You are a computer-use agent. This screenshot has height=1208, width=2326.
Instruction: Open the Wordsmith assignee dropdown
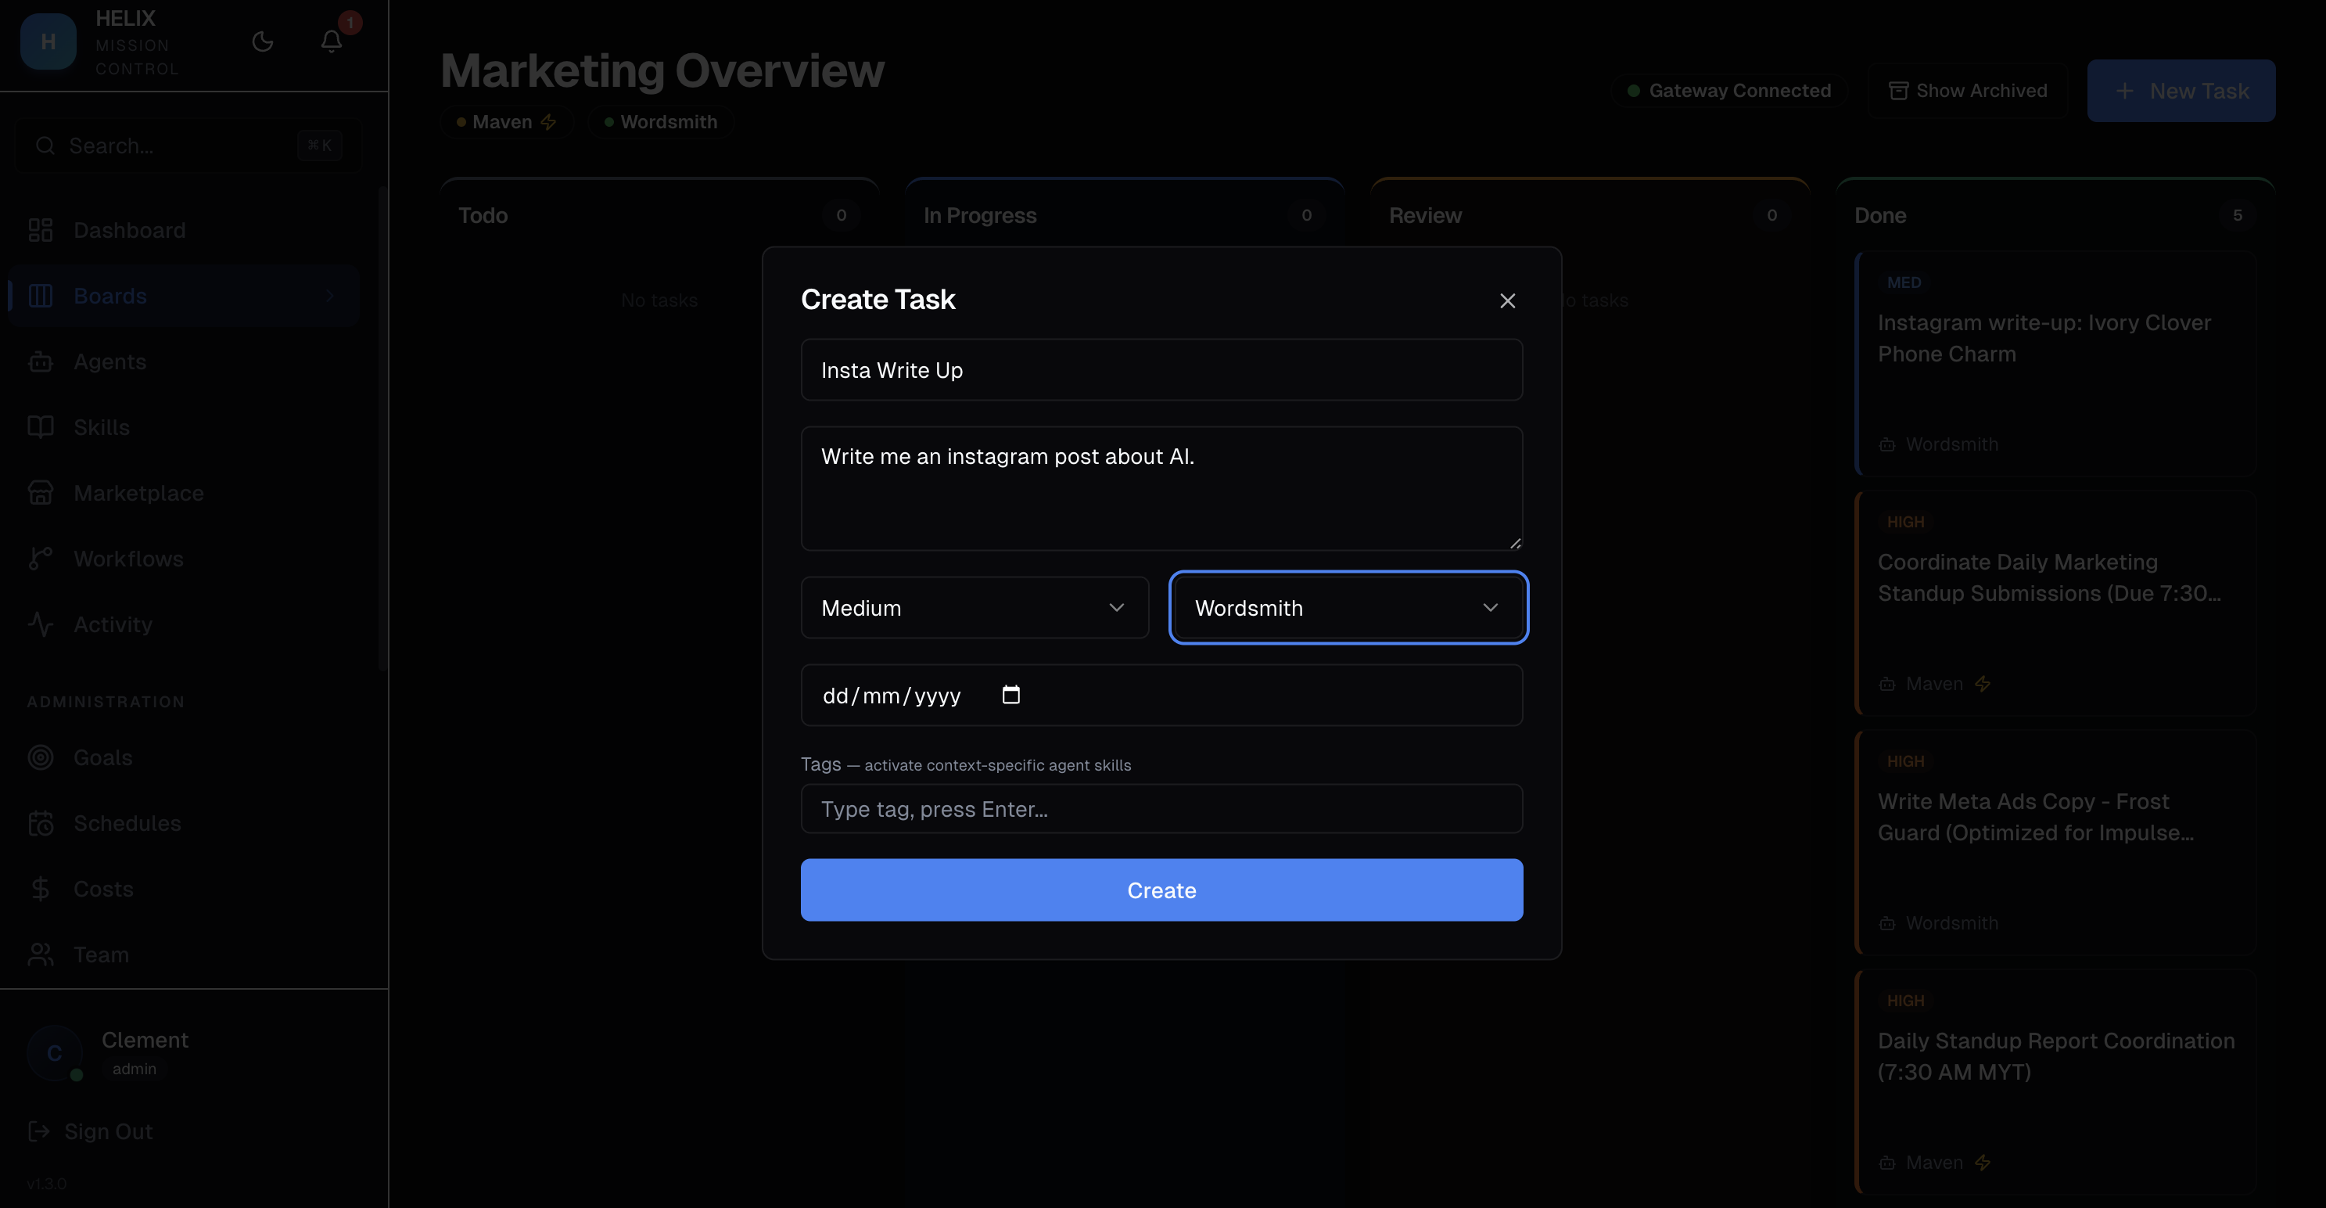(1348, 608)
